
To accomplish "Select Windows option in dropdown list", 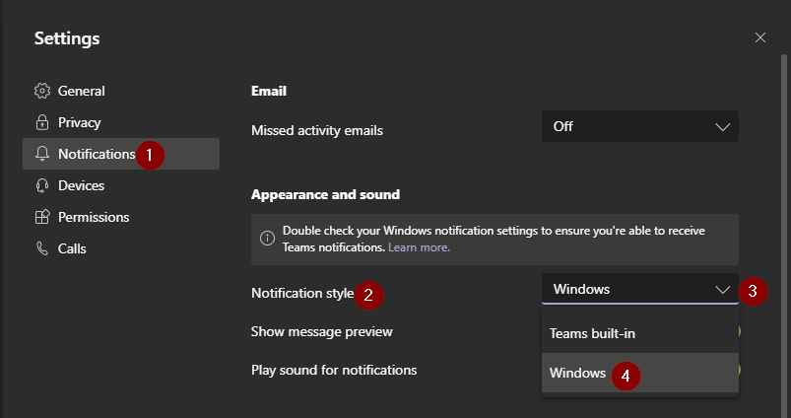I will pyautogui.click(x=577, y=373).
